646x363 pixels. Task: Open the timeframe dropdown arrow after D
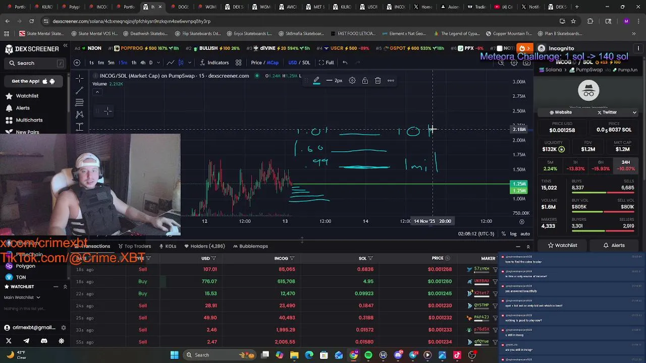coord(159,63)
